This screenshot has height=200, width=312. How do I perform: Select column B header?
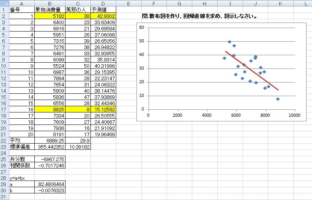click(50, 4)
